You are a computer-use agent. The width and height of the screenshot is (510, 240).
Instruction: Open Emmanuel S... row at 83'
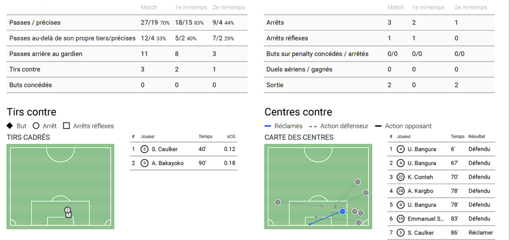coord(426,219)
